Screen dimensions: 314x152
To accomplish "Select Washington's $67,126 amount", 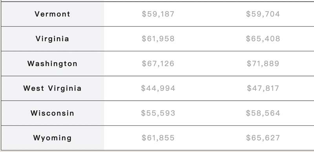I will pos(158,63).
